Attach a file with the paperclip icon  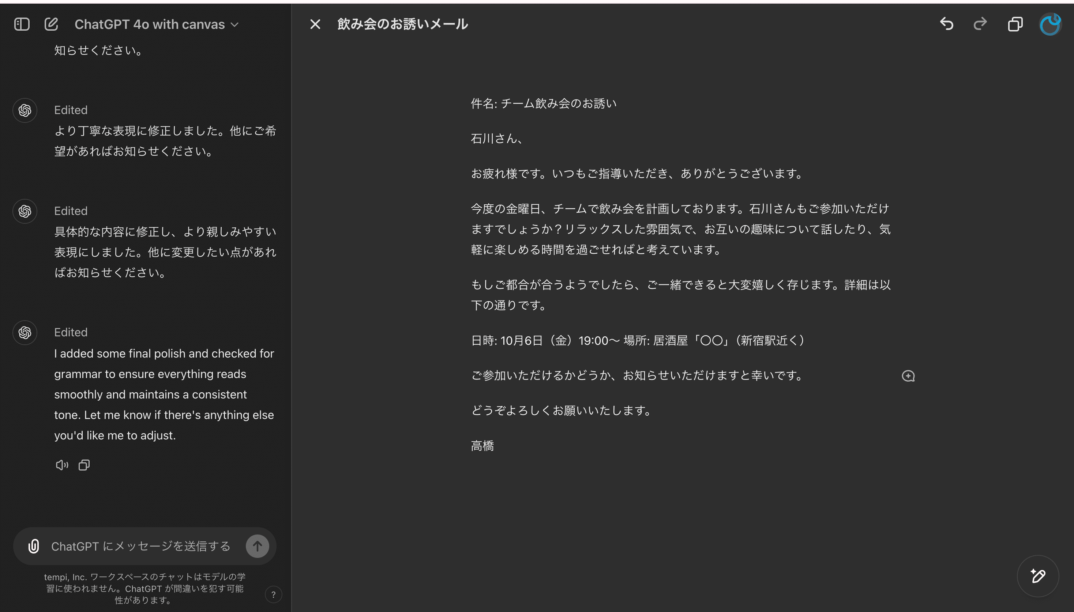click(x=34, y=546)
